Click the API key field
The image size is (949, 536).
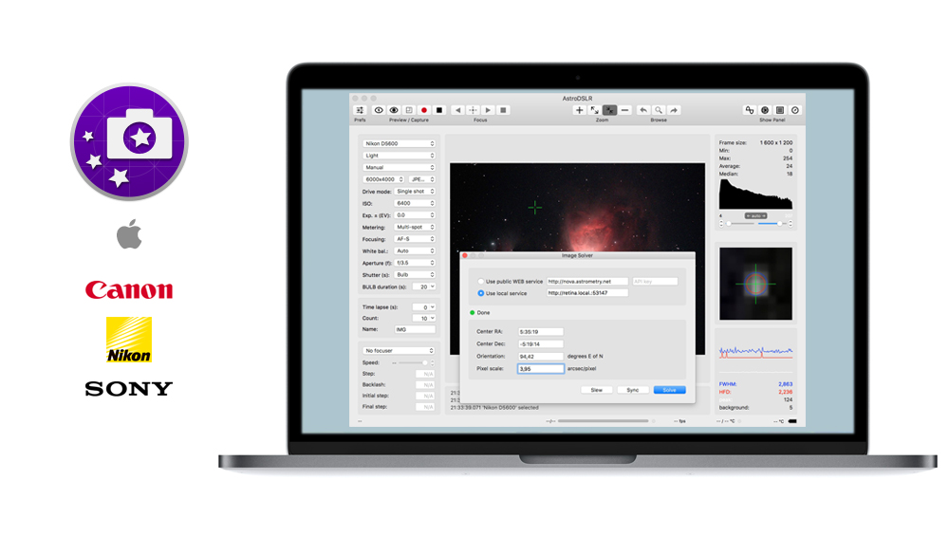655,282
